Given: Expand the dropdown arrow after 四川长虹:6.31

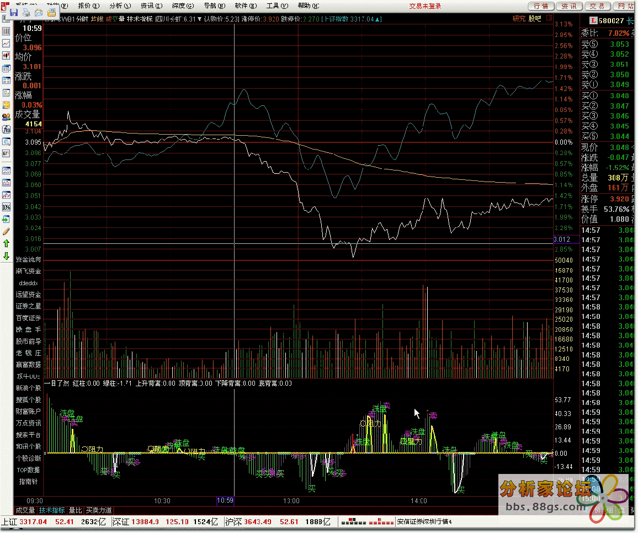Looking at the screenshot, I should 199,19.
